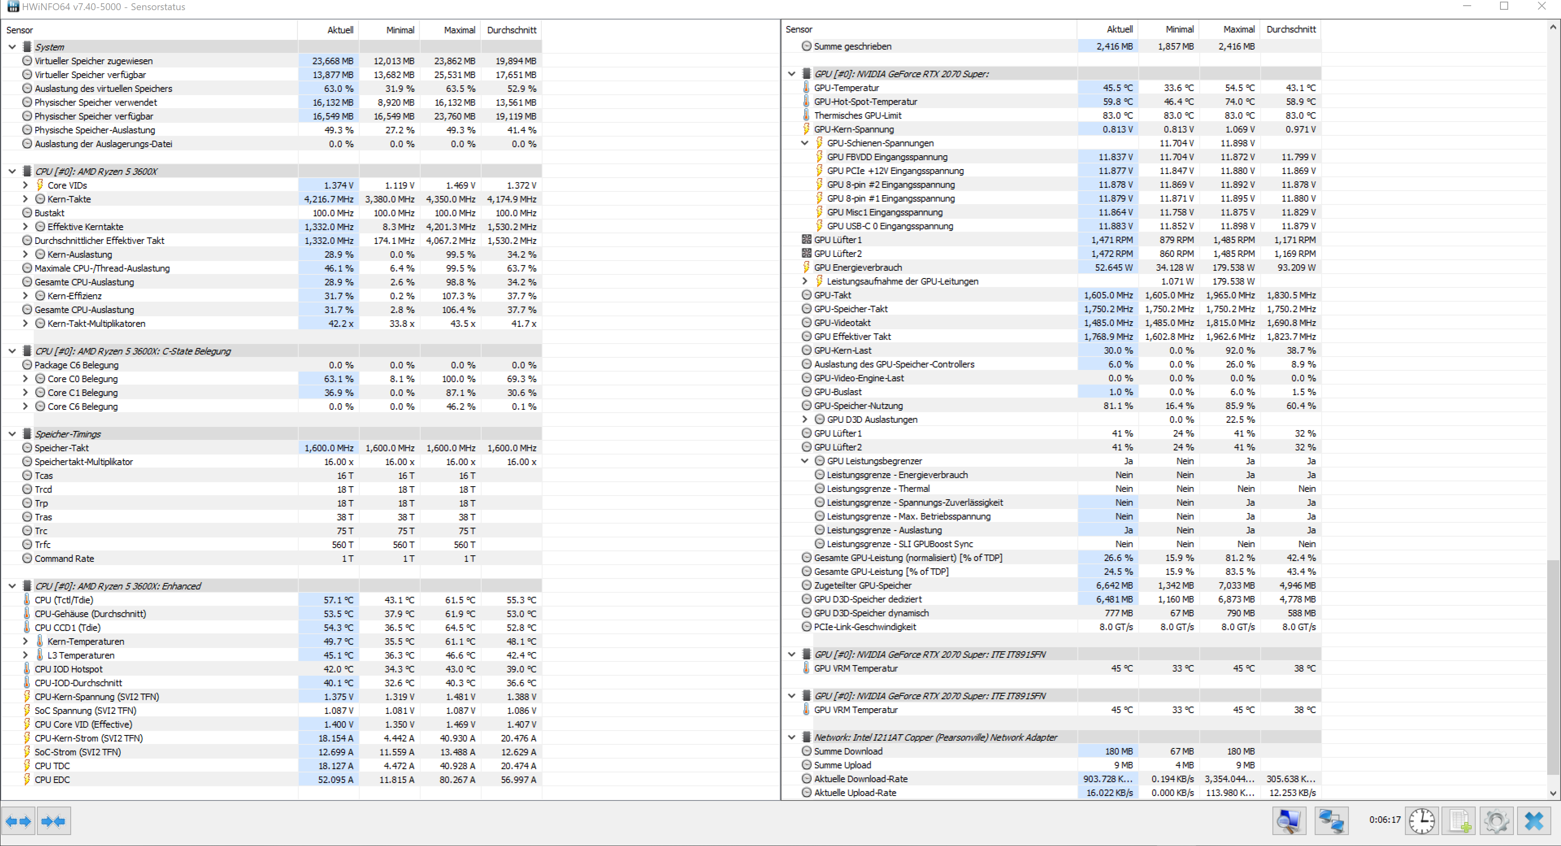Click the scrollbar up arrow in right panel
The image size is (1561, 846).
[x=1552, y=27]
